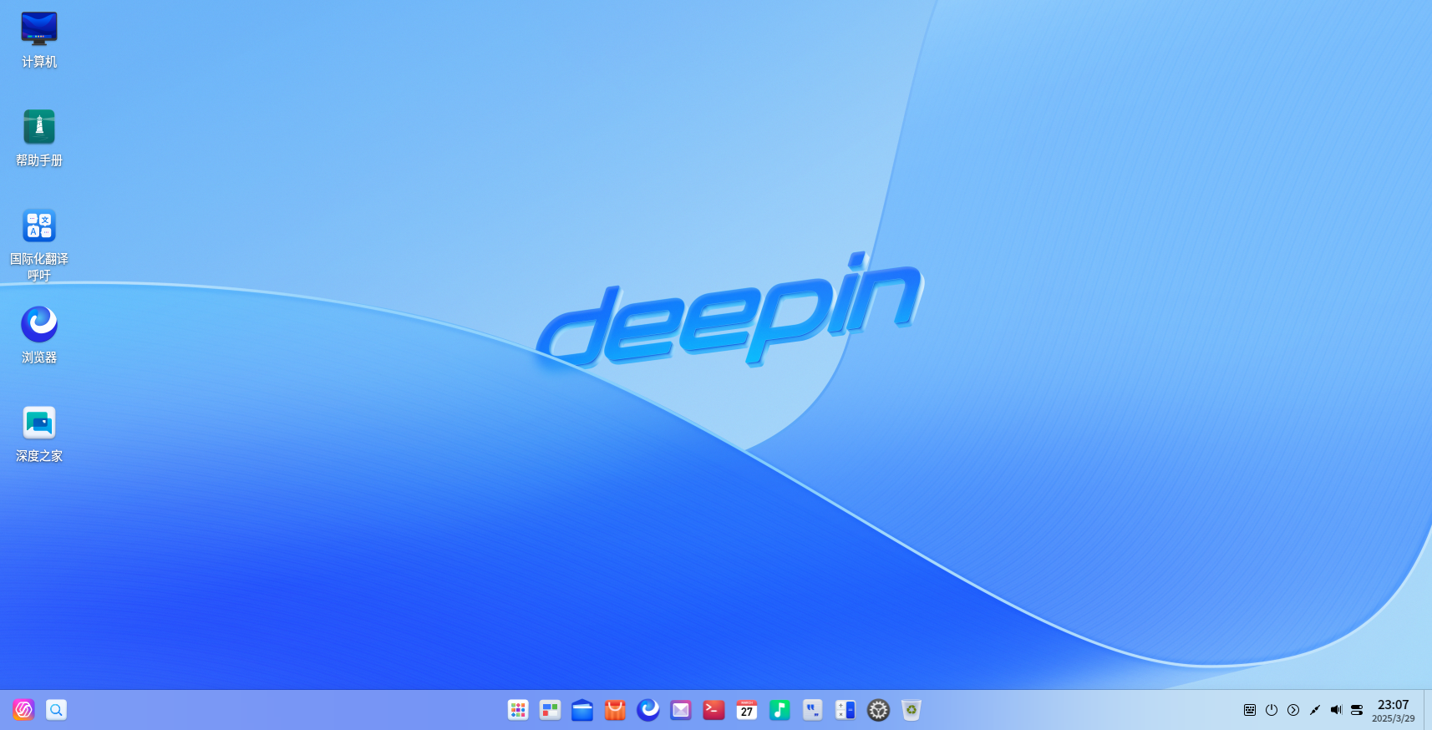Launch the App Store orange bag icon
Viewport: 1432px width, 730px height.
pyautogui.click(x=615, y=710)
